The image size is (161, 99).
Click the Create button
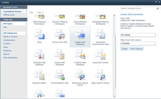[x=125, y=49]
